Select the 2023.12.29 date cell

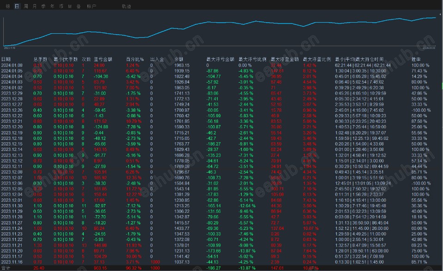(12, 93)
